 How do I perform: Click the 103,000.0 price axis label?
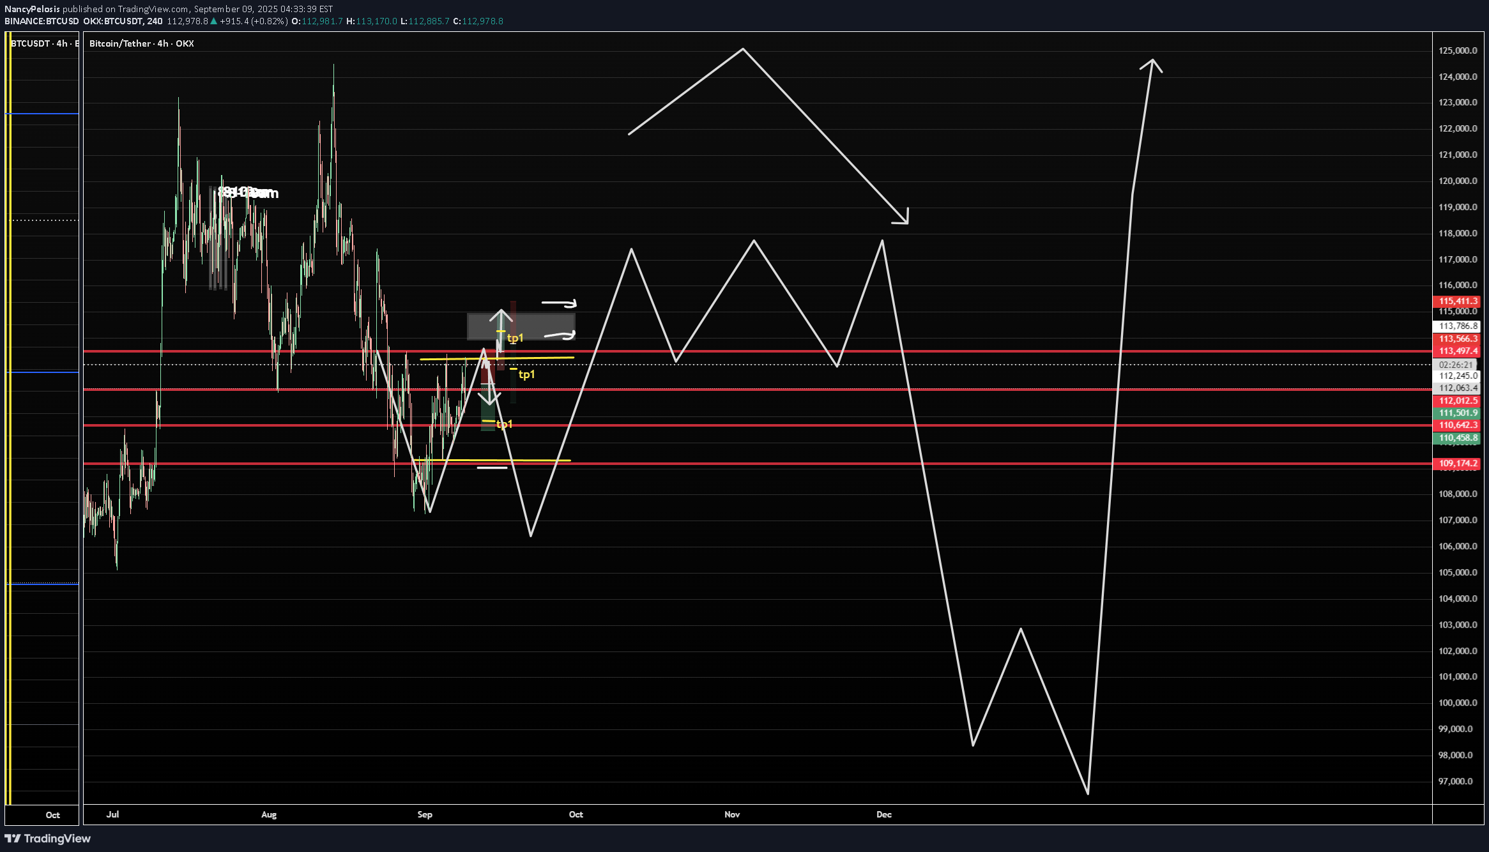click(x=1458, y=625)
